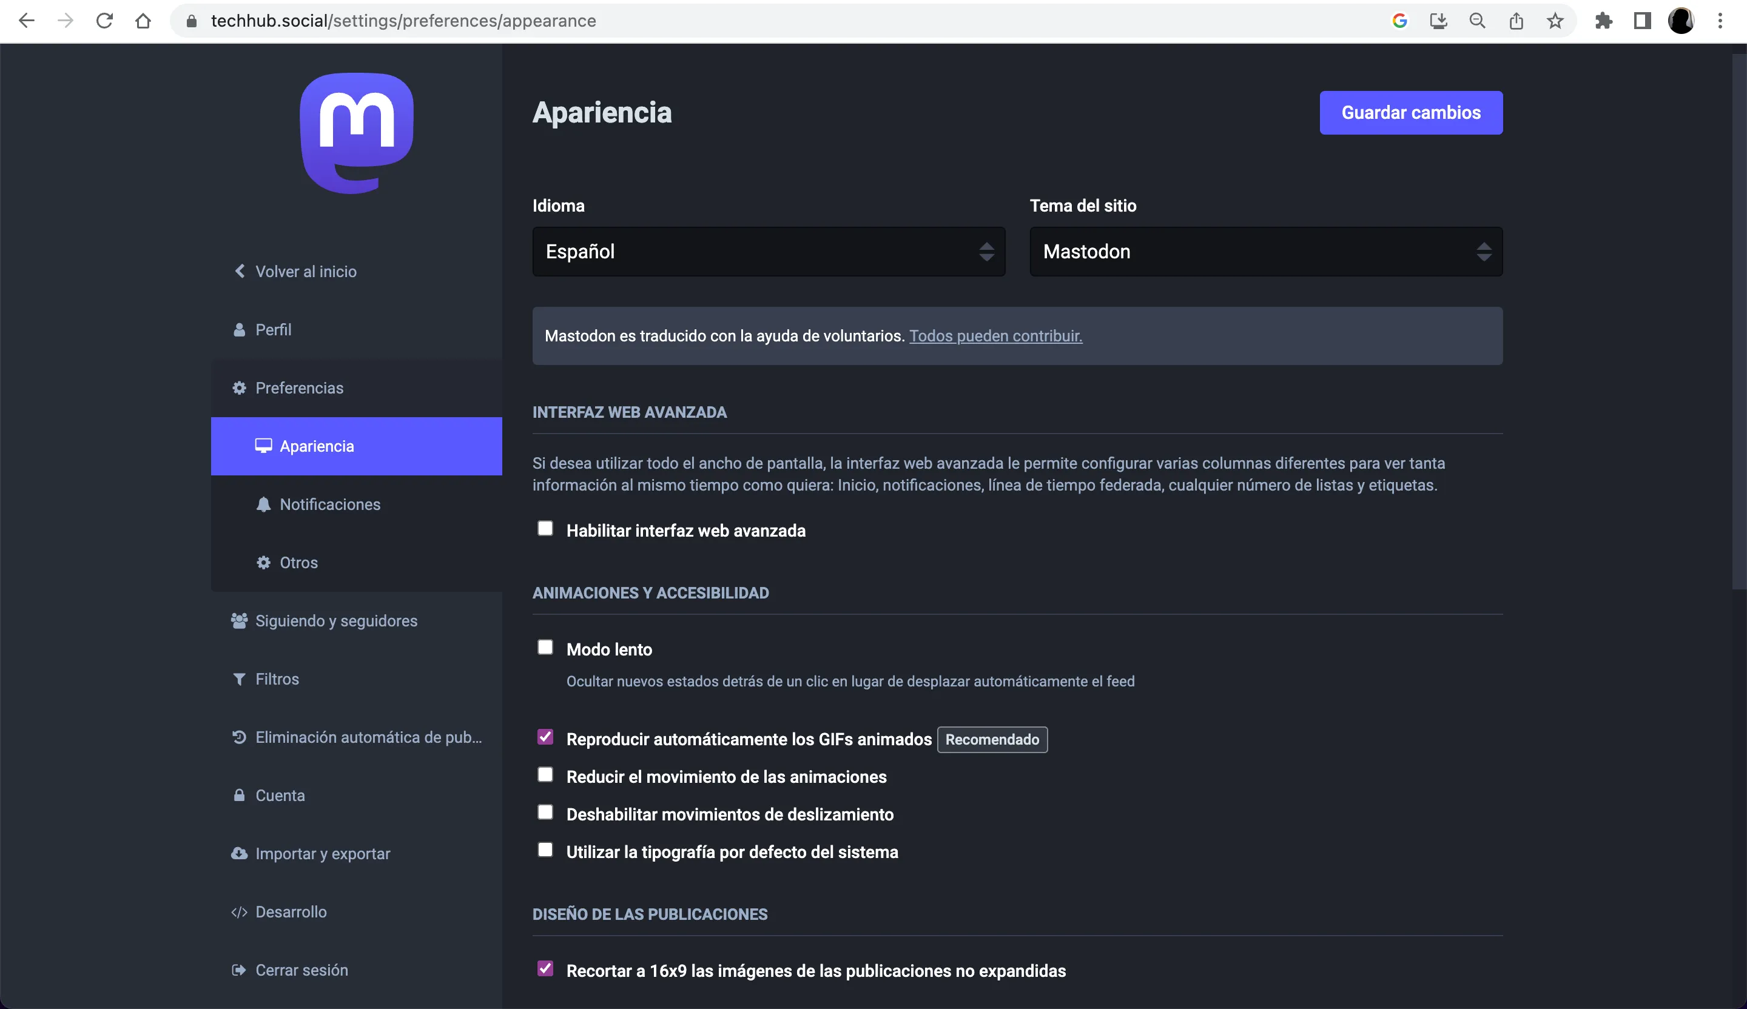
Task: Check Reducir el movimiento de las animaciones
Action: pos(545,775)
